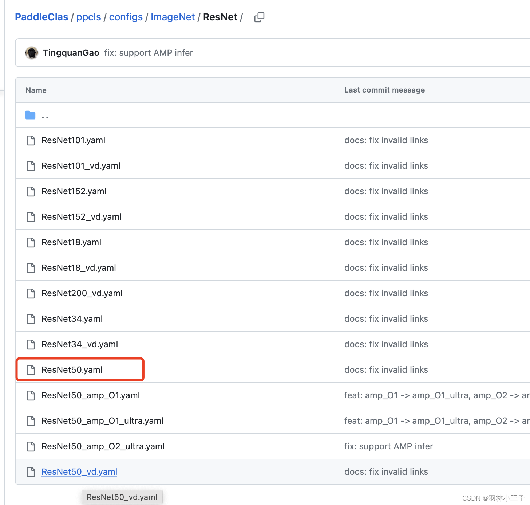Click file icon beside ResNet200_vd.yaml

31,293
